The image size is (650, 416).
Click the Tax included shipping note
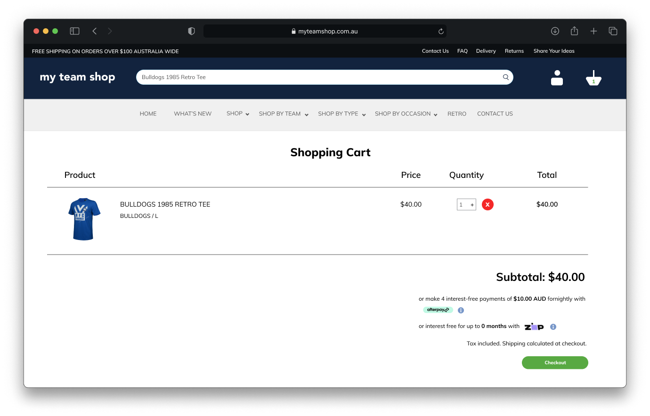tap(527, 344)
